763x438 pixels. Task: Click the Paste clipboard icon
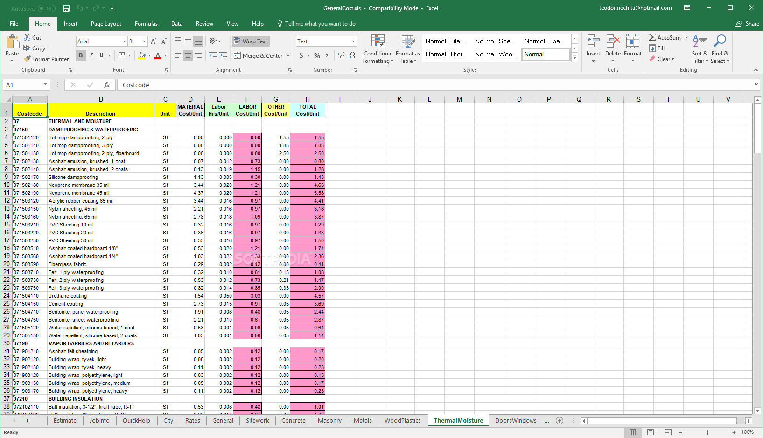click(x=13, y=42)
